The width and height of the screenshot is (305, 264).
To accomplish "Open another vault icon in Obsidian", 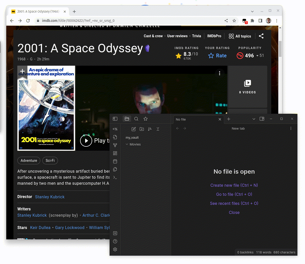I will [x=115, y=233].
